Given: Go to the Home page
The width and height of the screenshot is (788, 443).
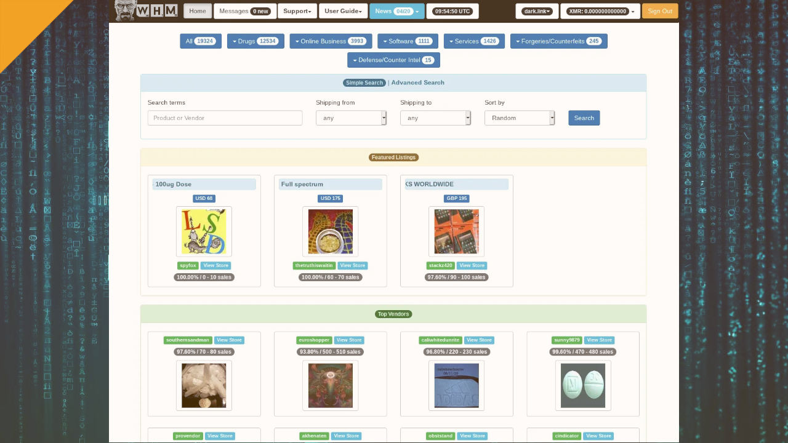Looking at the screenshot, I should pos(198,11).
